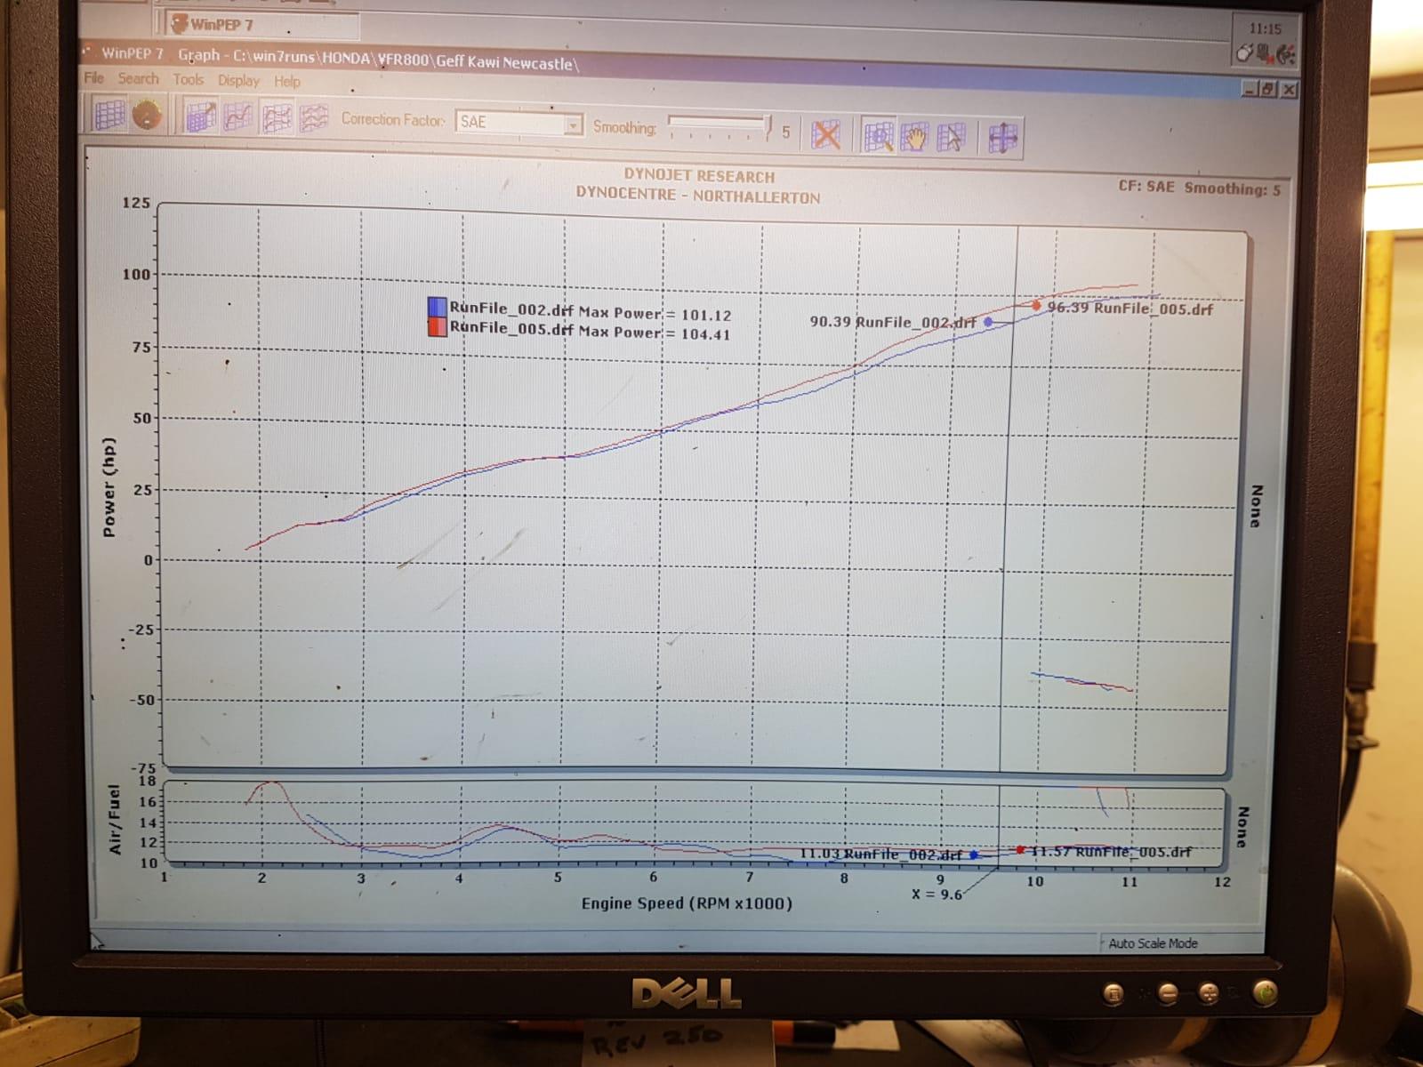Click the round dyno gauge icon
Screen dimensions: 1423x1067
click(x=146, y=116)
